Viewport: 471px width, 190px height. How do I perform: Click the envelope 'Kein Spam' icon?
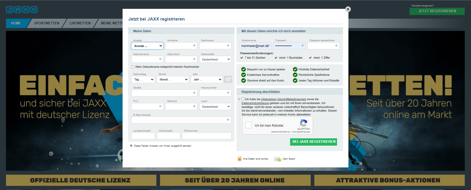point(278,159)
